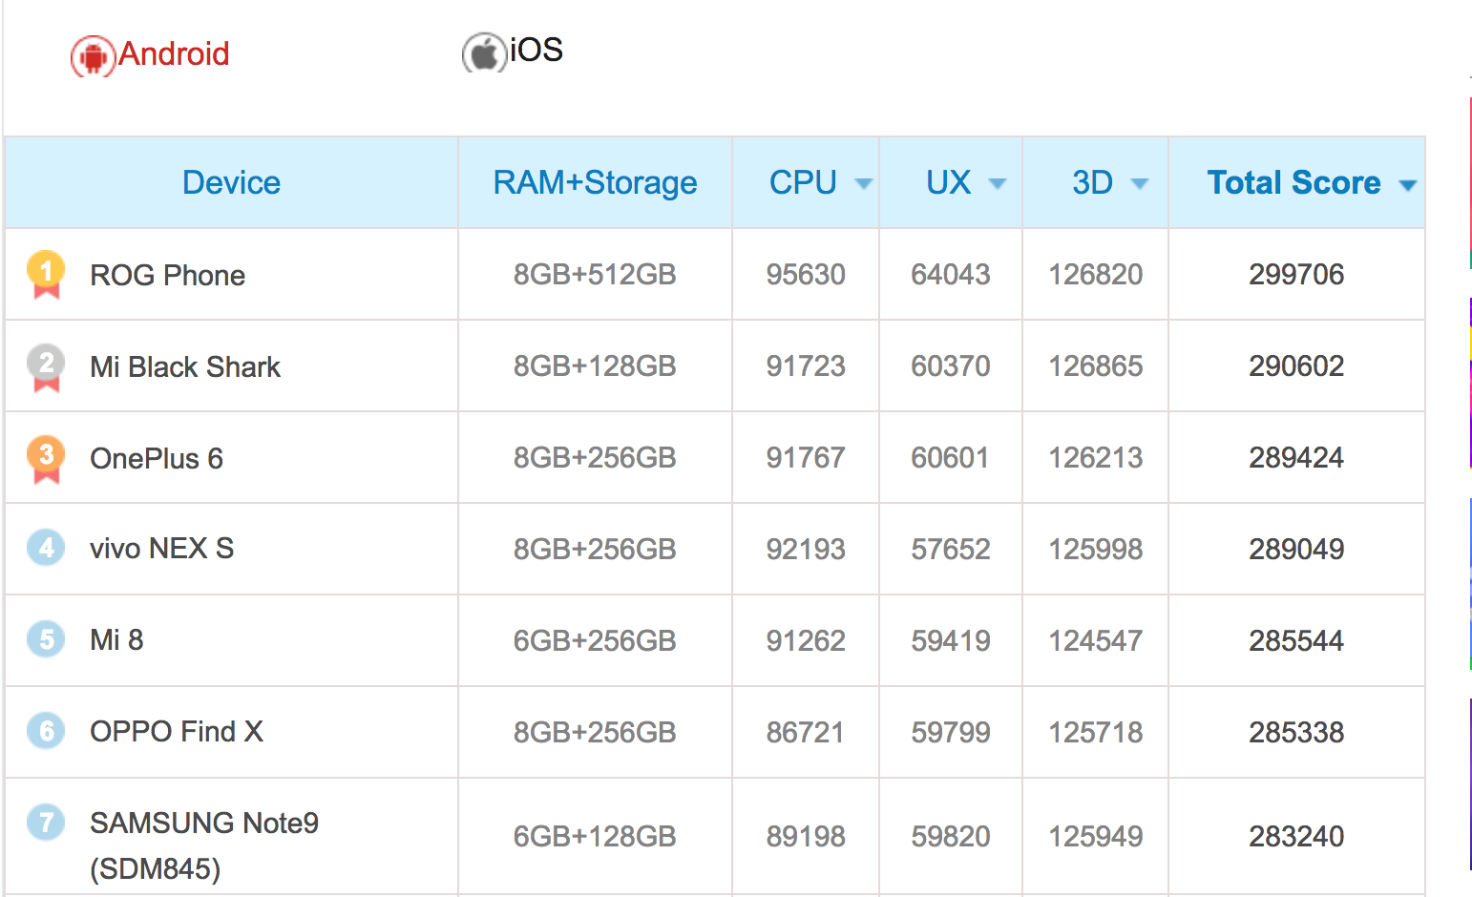Click Mi 8's 6GB+256GB storage cell
The height and width of the screenshot is (897, 1472).
pyautogui.click(x=595, y=641)
